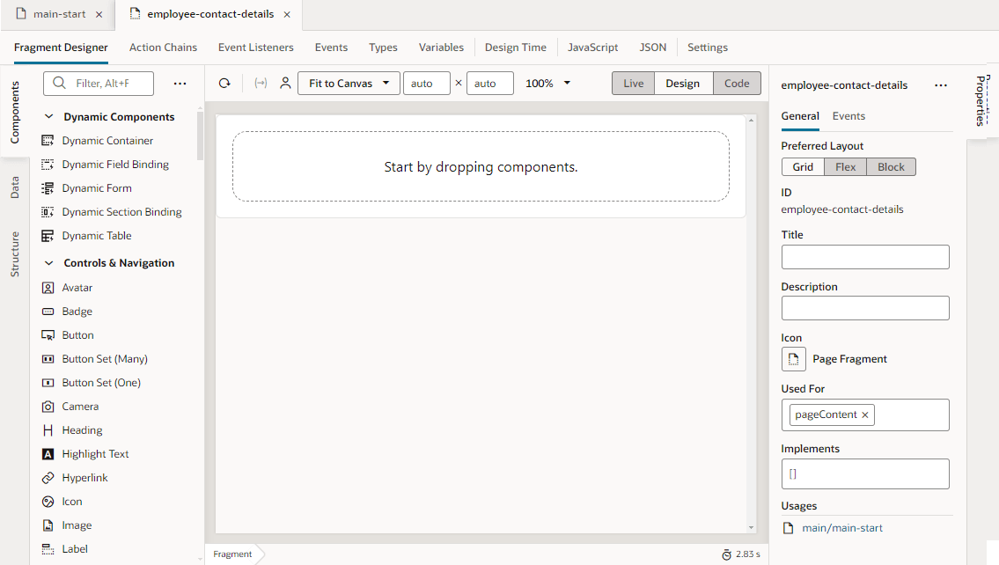Toggle the Properties side panel
This screenshot has width=999, height=565.
coord(981,99)
